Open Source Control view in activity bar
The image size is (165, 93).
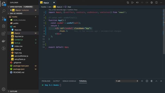[x=4, y=19]
